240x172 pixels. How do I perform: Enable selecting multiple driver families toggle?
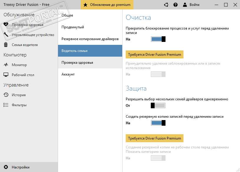click(158, 106)
